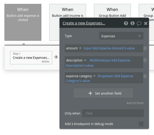The width and height of the screenshot is (154, 135).
Task: Edit Input Add Expense Amount's value expression
Action: [109, 48]
